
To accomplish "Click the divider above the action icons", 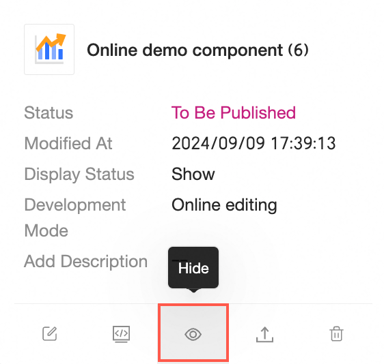I will coord(193,303).
